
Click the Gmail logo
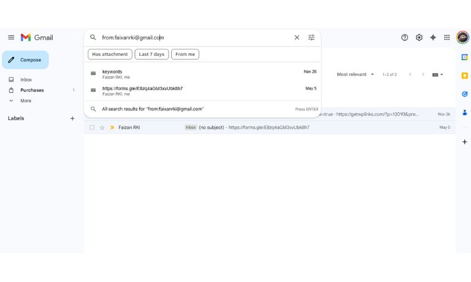pyautogui.click(x=37, y=37)
